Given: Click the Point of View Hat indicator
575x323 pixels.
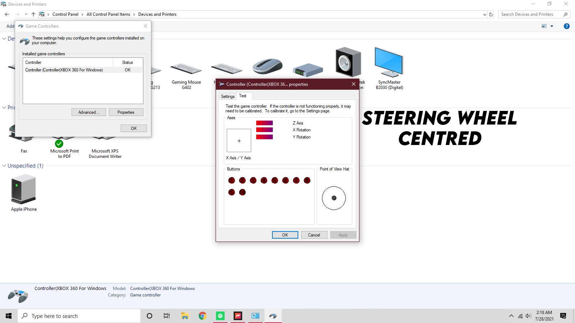Looking at the screenshot, I should [334, 198].
